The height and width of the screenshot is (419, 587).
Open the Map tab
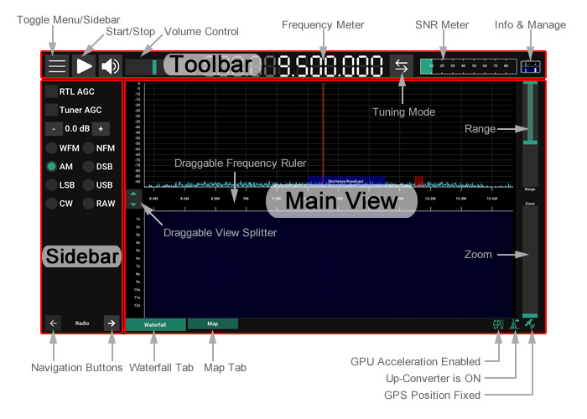point(213,323)
